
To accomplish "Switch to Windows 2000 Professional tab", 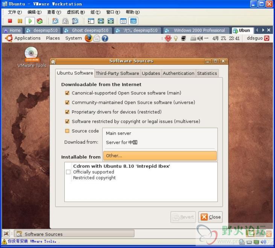I will tap(196, 30).
